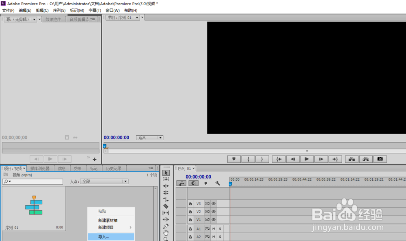The height and width of the screenshot is (241, 406).
Task: Open the 序列(S) menu
Action: click(x=59, y=11)
